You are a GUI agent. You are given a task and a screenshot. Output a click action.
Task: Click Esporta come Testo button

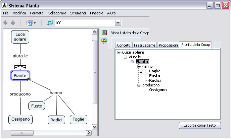[200, 125]
